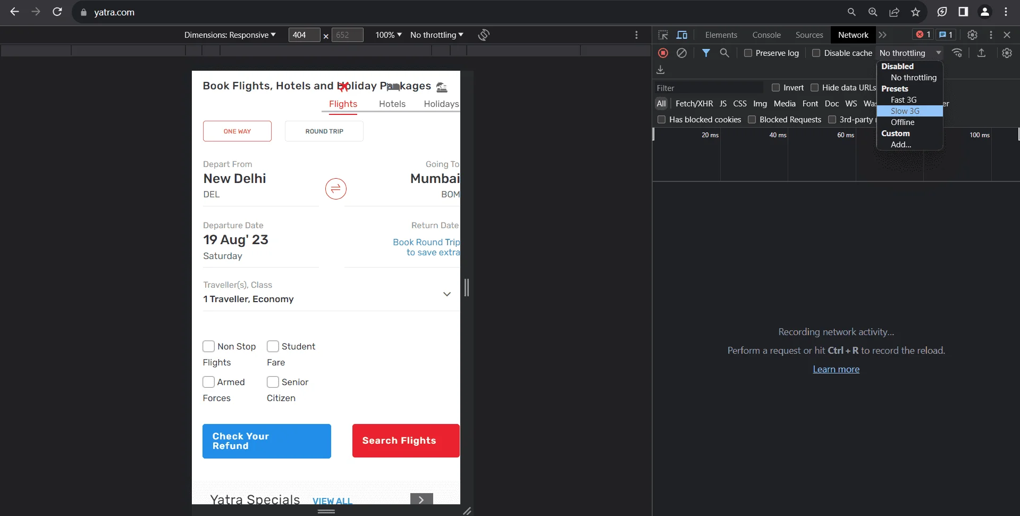Viewport: 1020px width, 516px height.
Task: Click the search icon in address bar
Action: click(852, 12)
